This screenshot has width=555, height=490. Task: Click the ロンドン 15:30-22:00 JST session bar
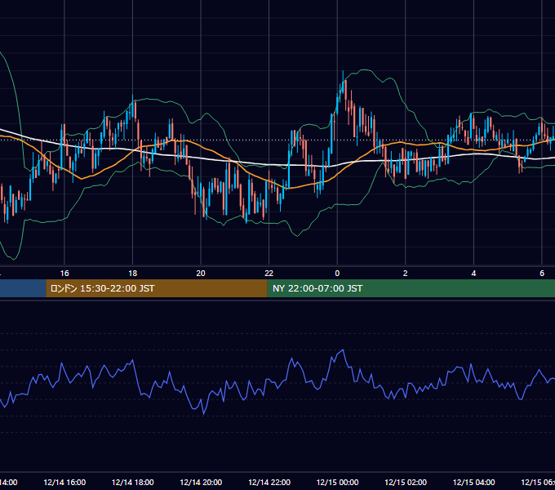[x=157, y=288]
